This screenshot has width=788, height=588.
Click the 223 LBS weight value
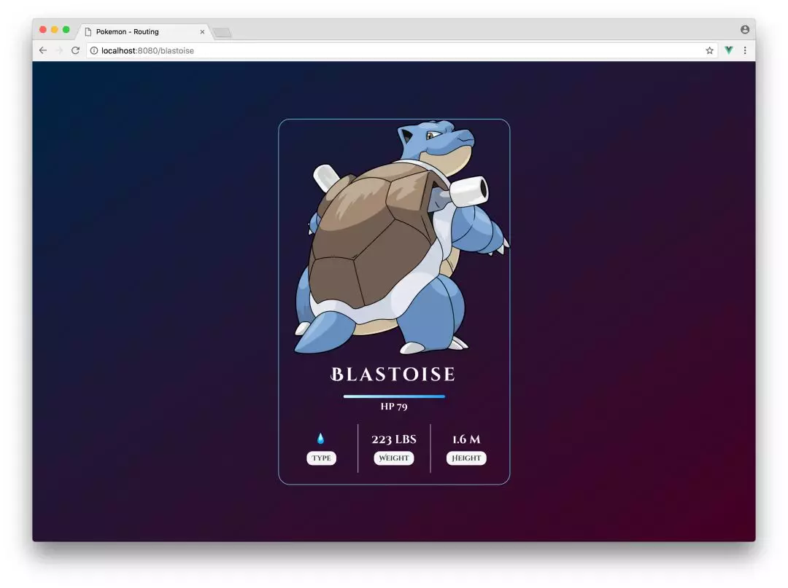(394, 439)
